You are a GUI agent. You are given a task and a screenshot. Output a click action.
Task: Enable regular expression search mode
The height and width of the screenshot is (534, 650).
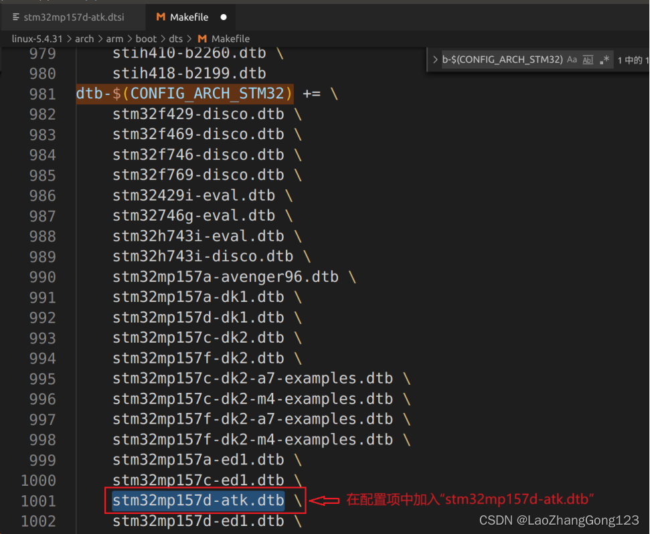point(604,60)
